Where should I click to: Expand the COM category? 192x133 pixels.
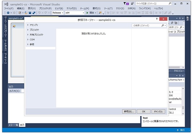[28, 40]
